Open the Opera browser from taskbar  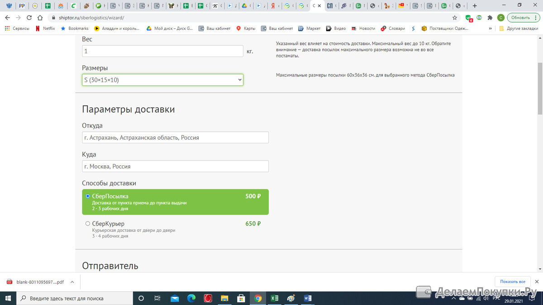click(x=208, y=298)
